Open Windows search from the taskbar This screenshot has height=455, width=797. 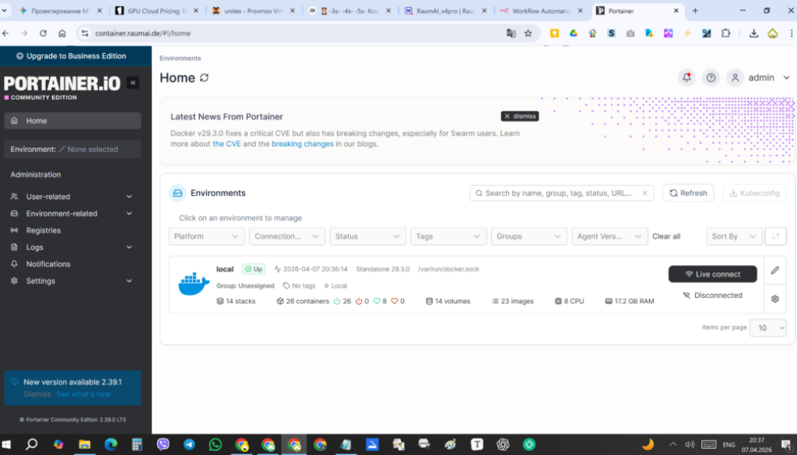pos(31,444)
